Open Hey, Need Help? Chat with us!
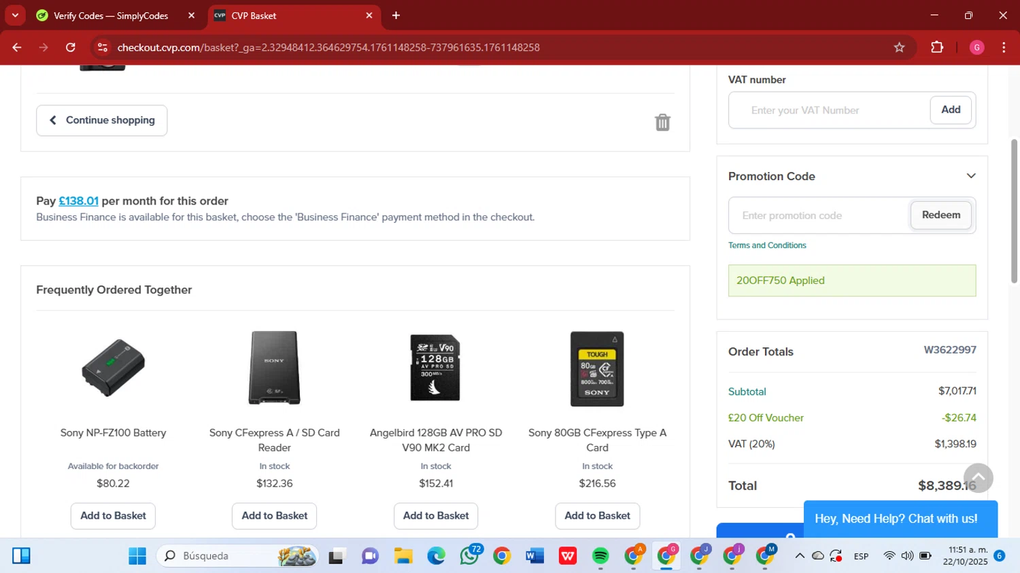1020x573 pixels. click(900, 519)
